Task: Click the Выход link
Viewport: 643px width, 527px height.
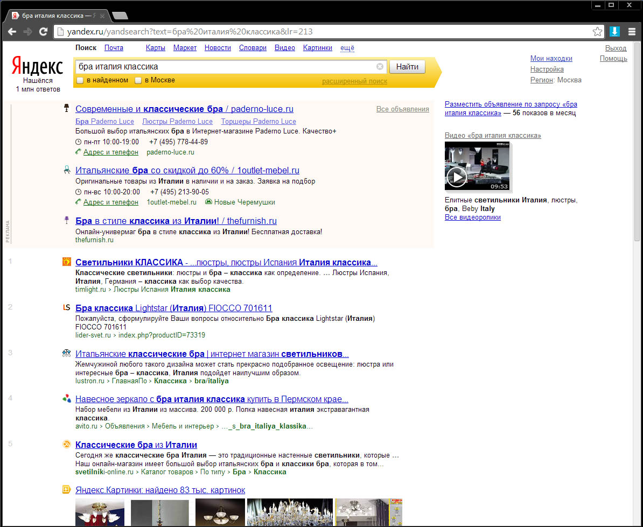Action: coord(616,48)
